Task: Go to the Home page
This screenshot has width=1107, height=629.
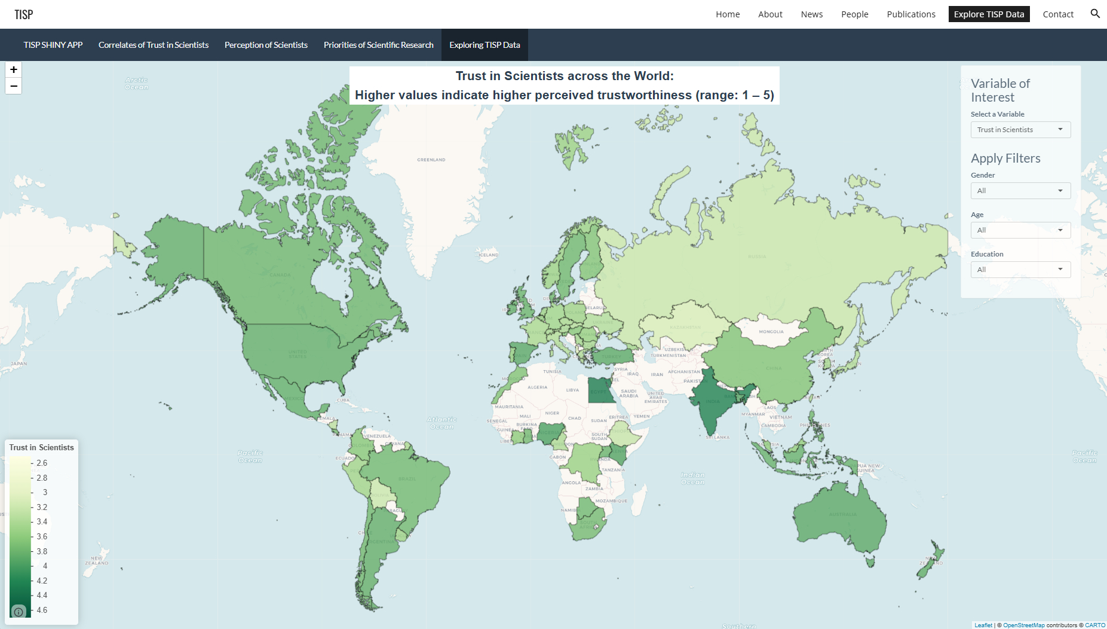Action: [x=728, y=14]
